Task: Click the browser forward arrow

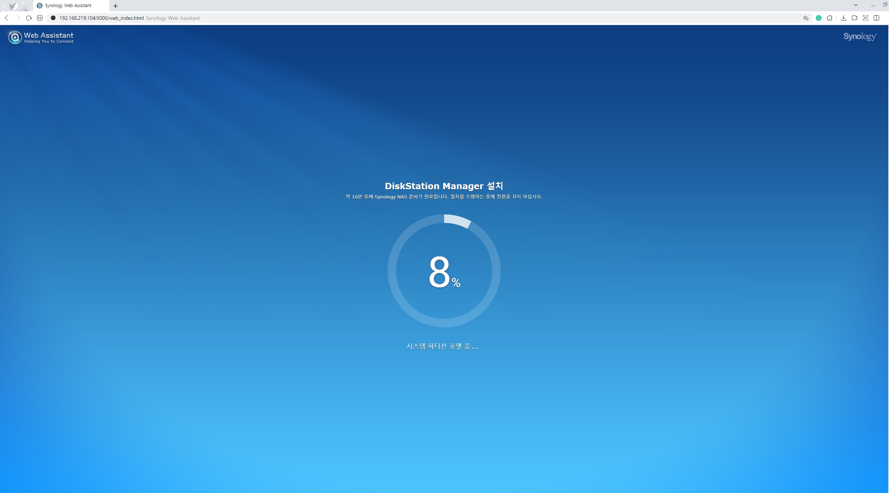Action: (18, 18)
